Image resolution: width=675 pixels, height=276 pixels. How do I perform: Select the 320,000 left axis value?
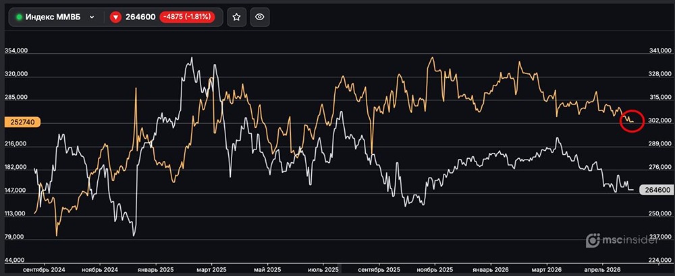pyautogui.click(x=16, y=74)
